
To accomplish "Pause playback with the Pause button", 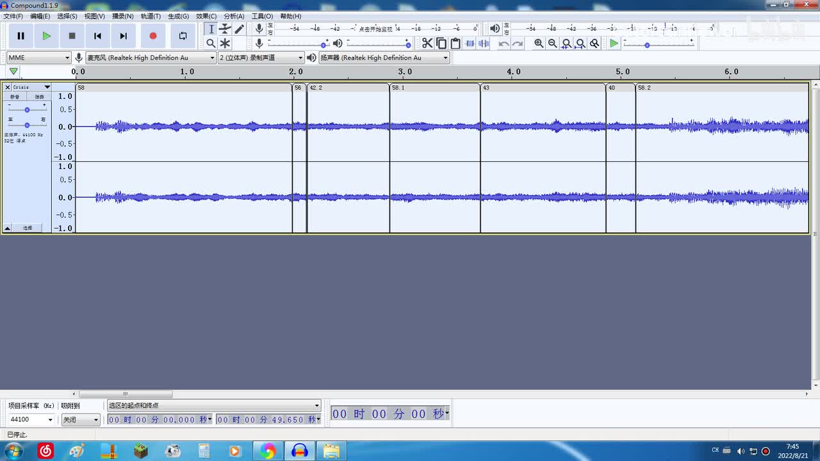I will (20, 36).
